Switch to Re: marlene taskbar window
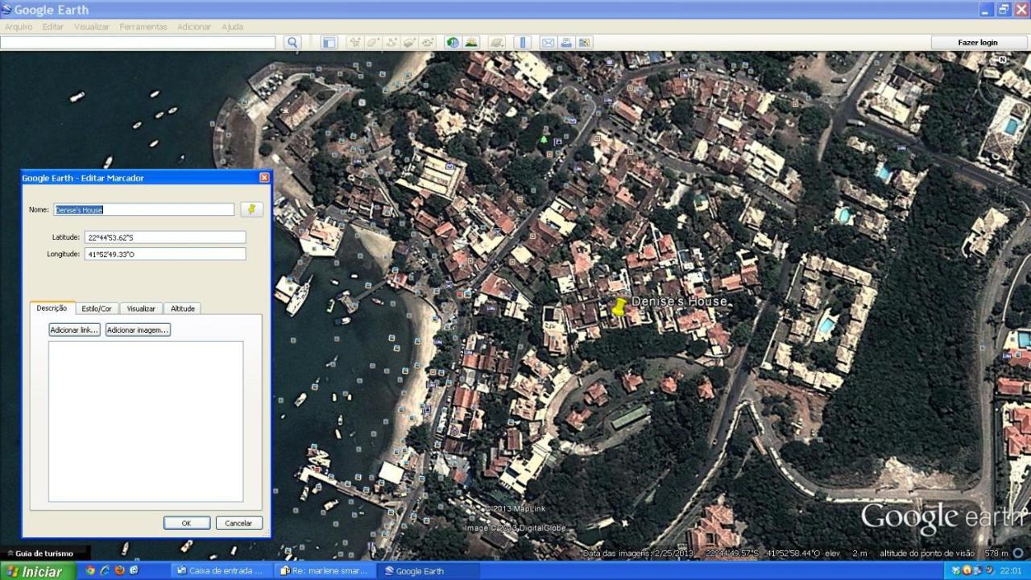The image size is (1031, 580). click(x=324, y=571)
